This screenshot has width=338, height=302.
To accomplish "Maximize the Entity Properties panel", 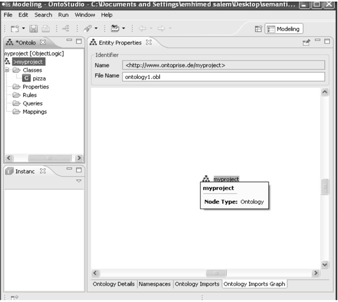I will [x=327, y=41].
